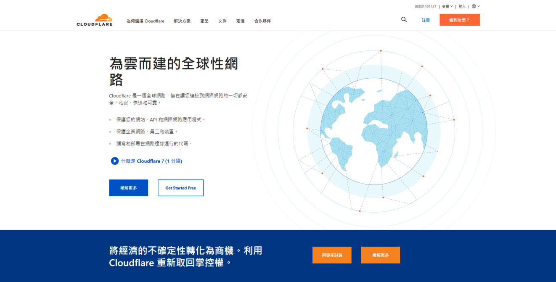This screenshot has width=556, height=282.
Task: Click the orange 遭到攻擊？ button
Action: coord(460,20)
